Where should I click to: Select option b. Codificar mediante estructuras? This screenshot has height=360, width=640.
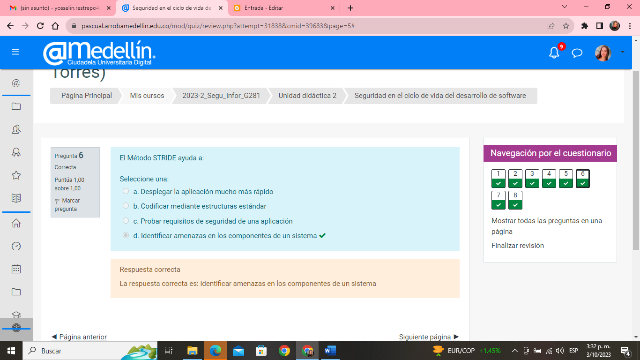(126, 206)
